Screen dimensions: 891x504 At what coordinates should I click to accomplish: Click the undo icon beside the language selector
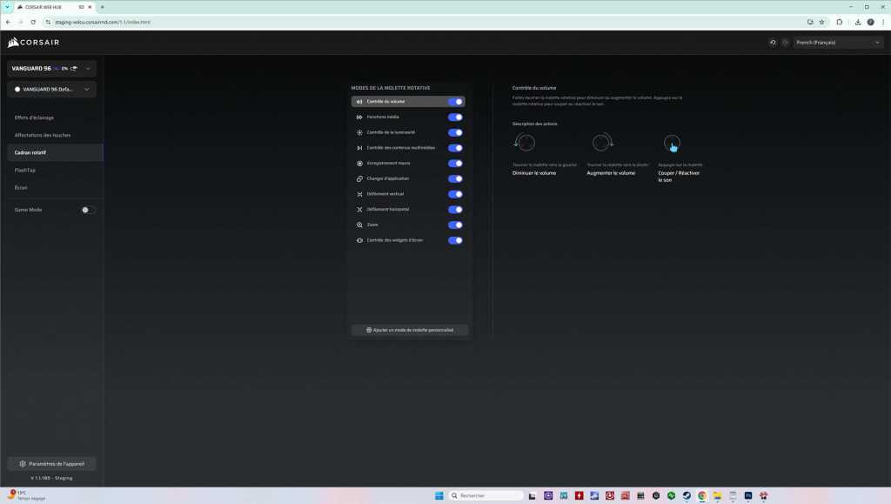pos(774,42)
